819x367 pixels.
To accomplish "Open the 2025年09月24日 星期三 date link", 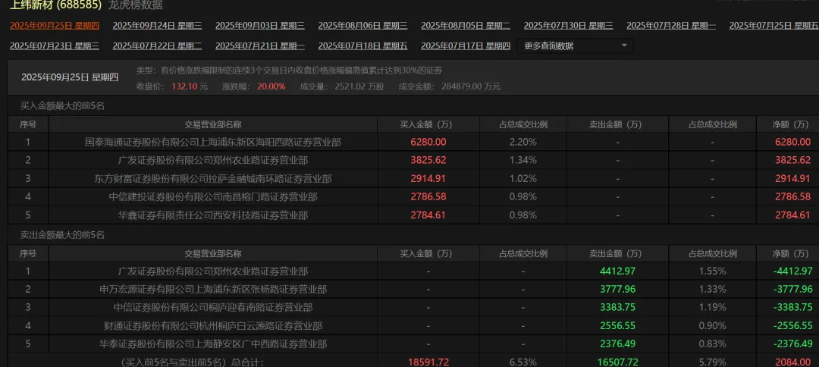I will 157,26.
